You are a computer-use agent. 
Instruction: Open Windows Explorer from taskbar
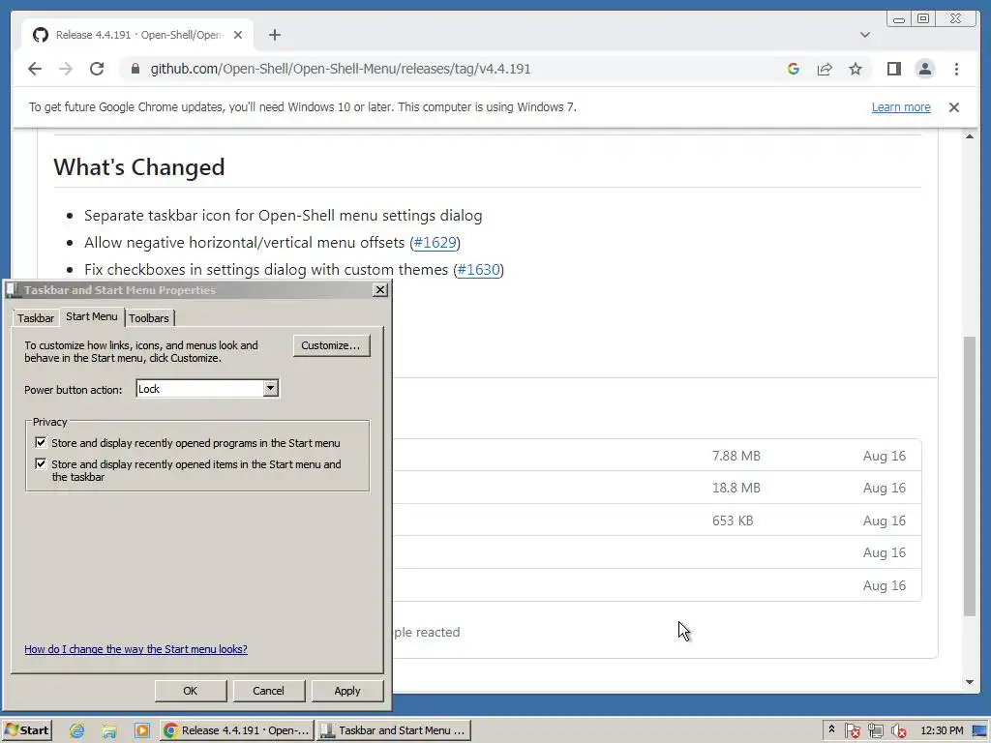109,731
